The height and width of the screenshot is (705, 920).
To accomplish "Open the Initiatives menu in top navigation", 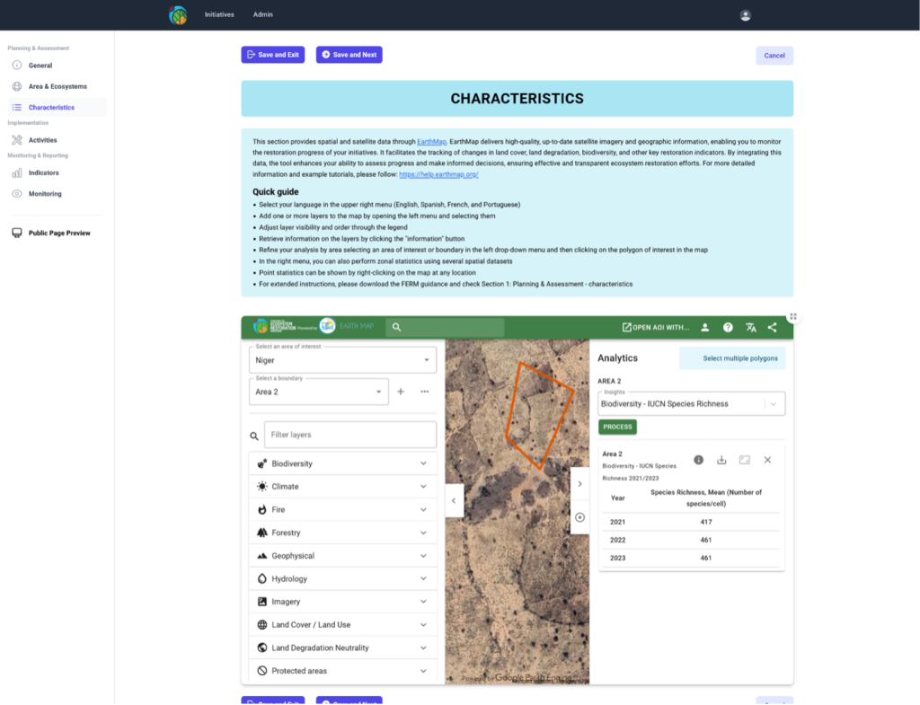I will pyautogui.click(x=219, y=15).
